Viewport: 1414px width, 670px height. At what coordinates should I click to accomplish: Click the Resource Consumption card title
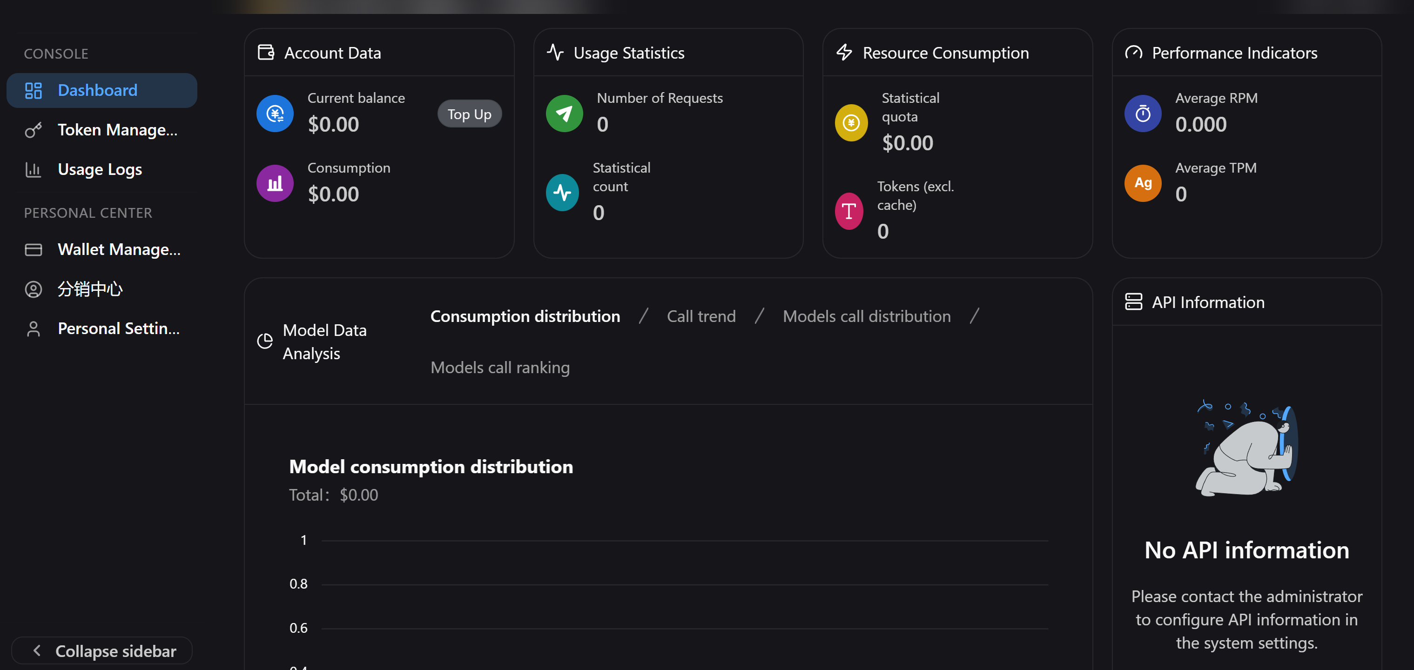pyautogui.click(x=946, y=53)
